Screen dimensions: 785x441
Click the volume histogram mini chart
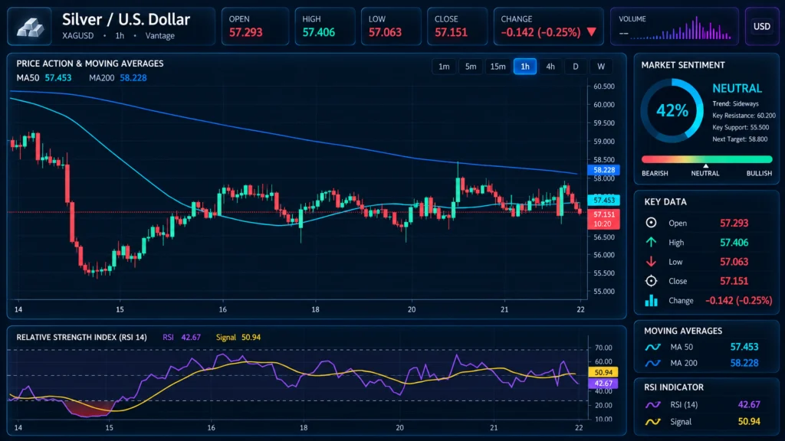(x=681, y=29)
